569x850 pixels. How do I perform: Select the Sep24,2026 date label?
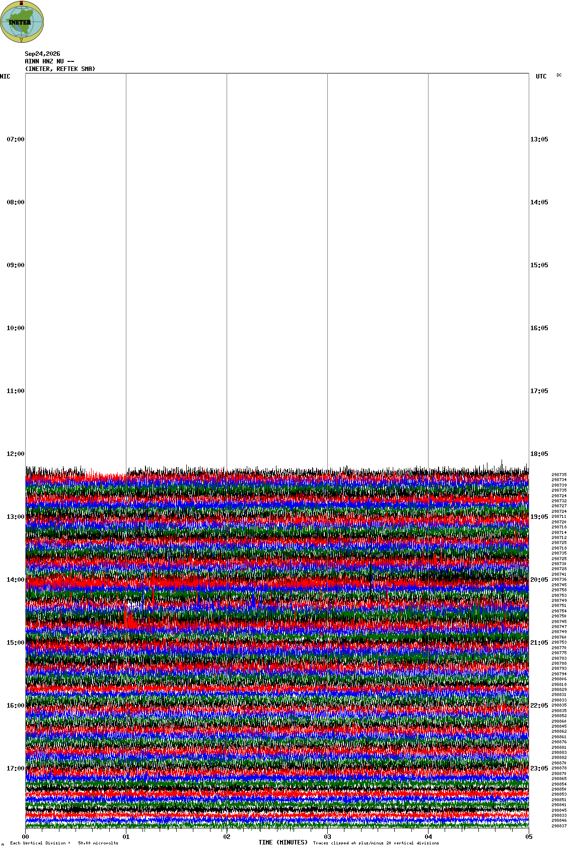click(42, 54)
